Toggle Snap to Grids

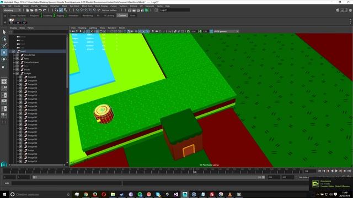point(77,10)
